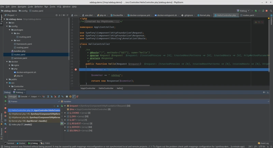
Task: Open the Database side panel
Action: pyautogui.click(x=271, y=20)
